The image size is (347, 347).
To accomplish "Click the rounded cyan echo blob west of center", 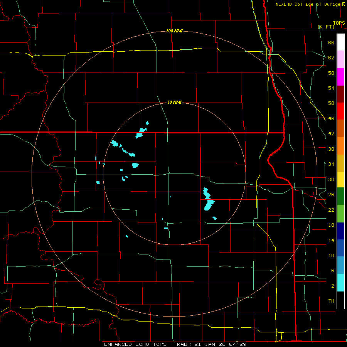I will pyautogui.click(x=135, y=165).
